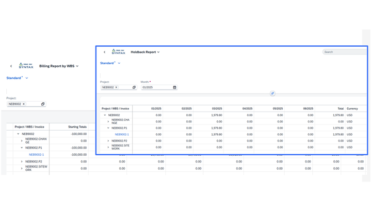Remove NEB9002 token in Holdback Report project filter

tap(116, 87)
